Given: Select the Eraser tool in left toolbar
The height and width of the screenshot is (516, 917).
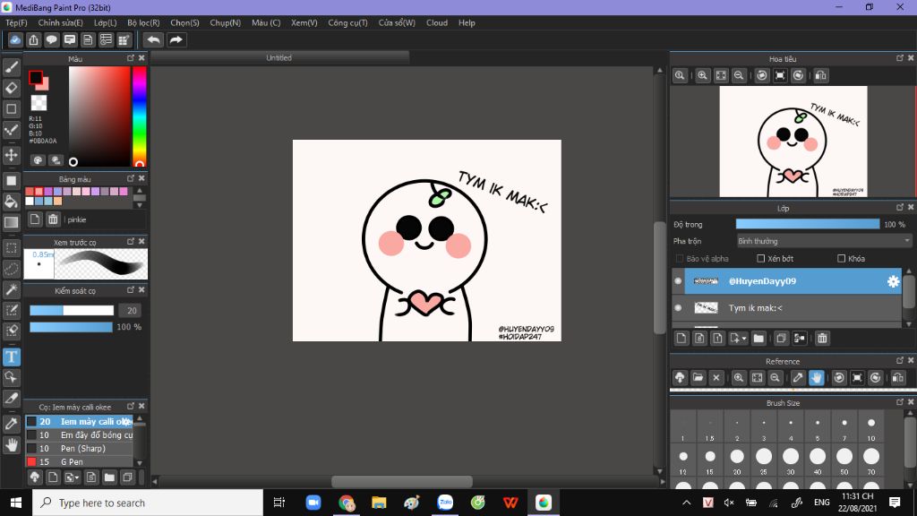Looking at the screenshot, I should (12, 88).
